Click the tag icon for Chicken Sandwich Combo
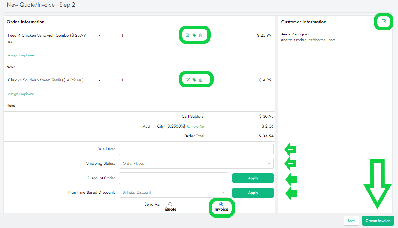 click(194, 35)
